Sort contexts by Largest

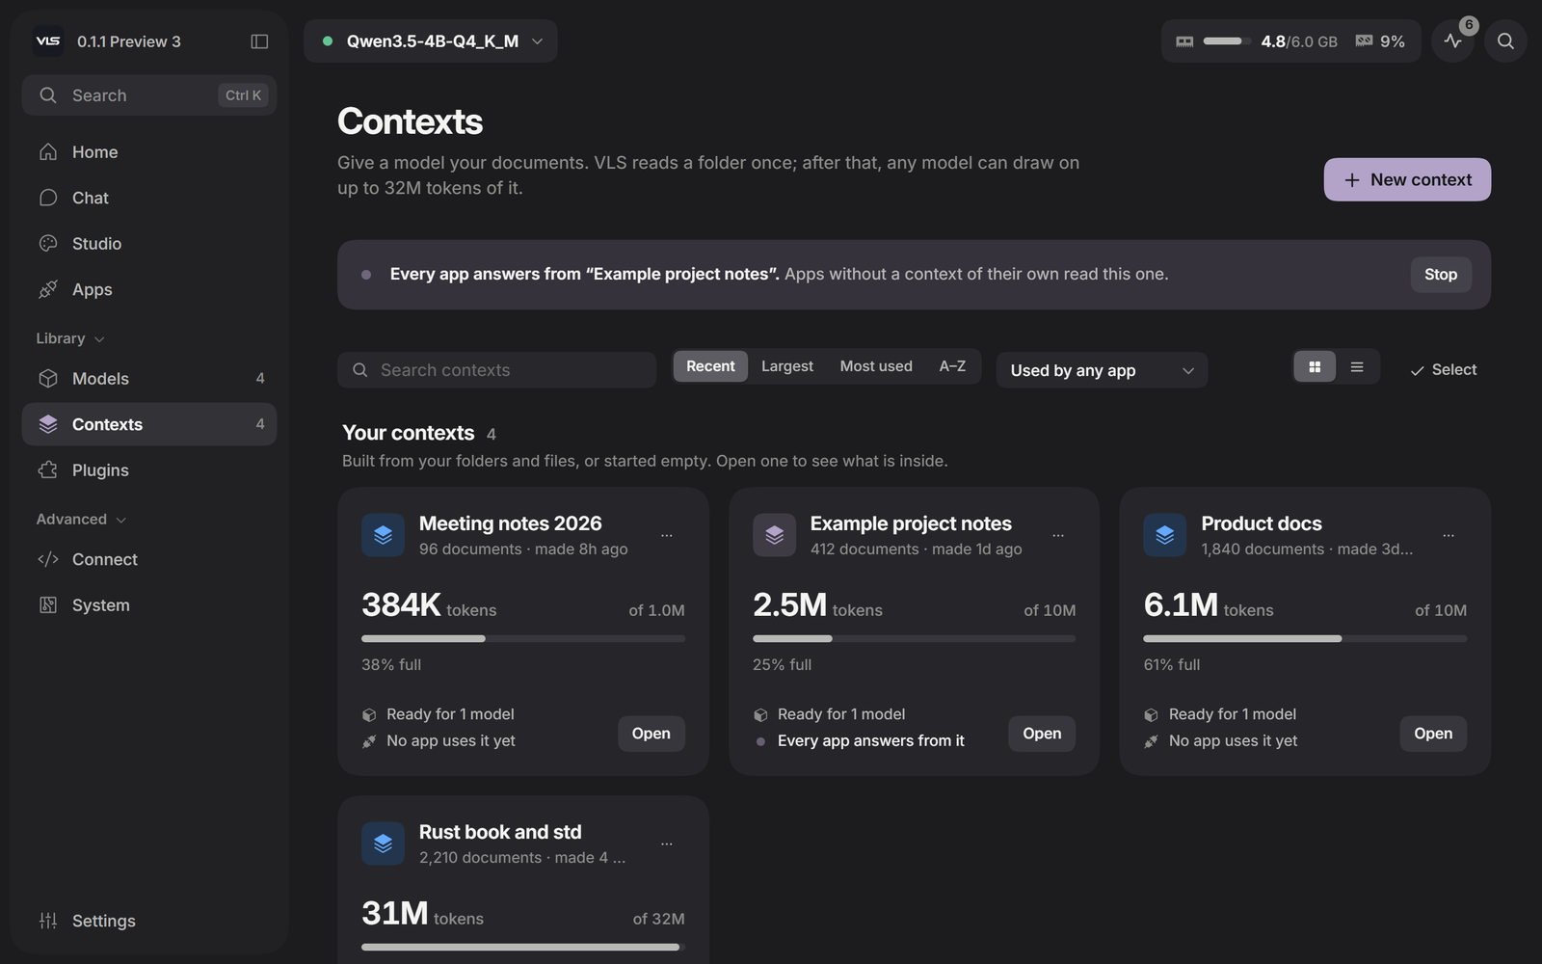787,366
